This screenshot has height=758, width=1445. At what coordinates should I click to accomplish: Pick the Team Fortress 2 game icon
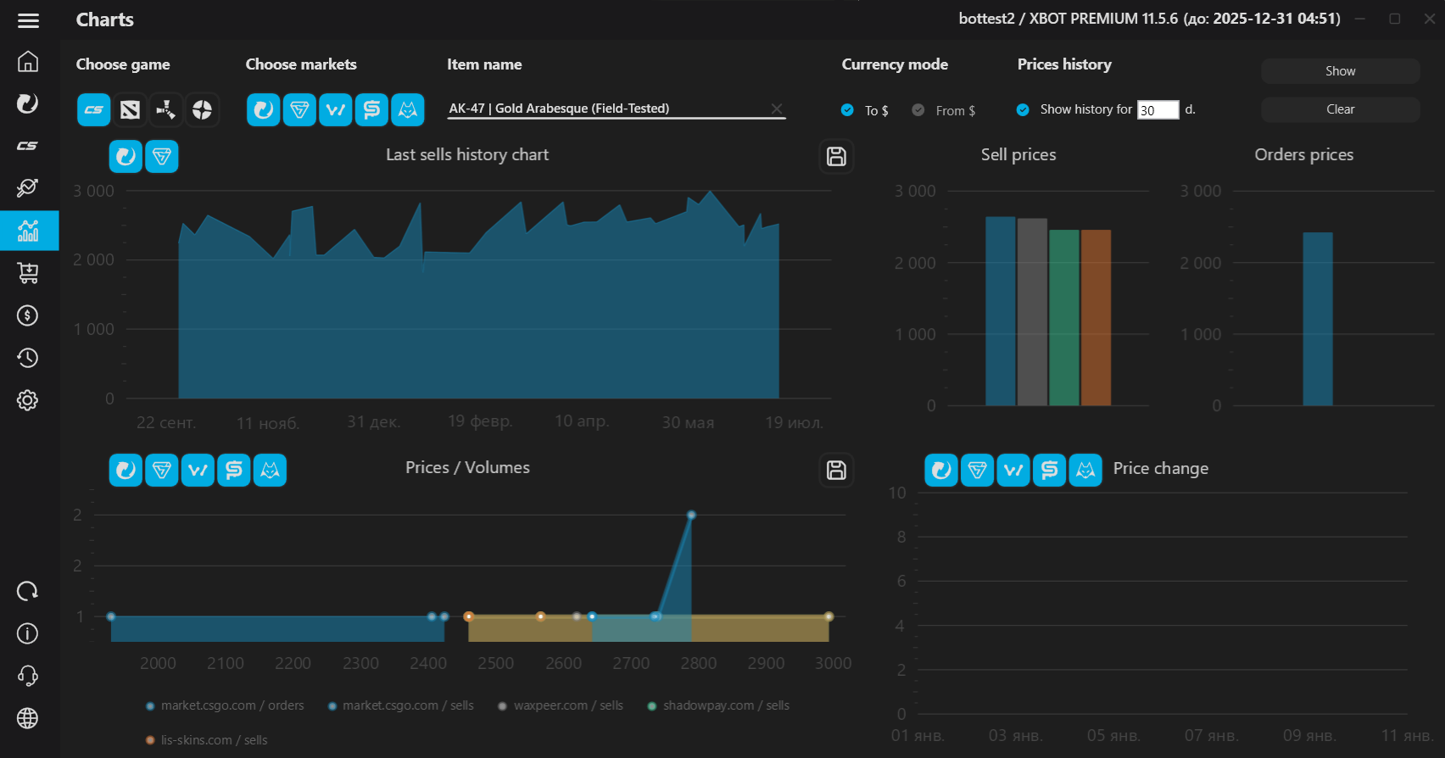[202, 109]
